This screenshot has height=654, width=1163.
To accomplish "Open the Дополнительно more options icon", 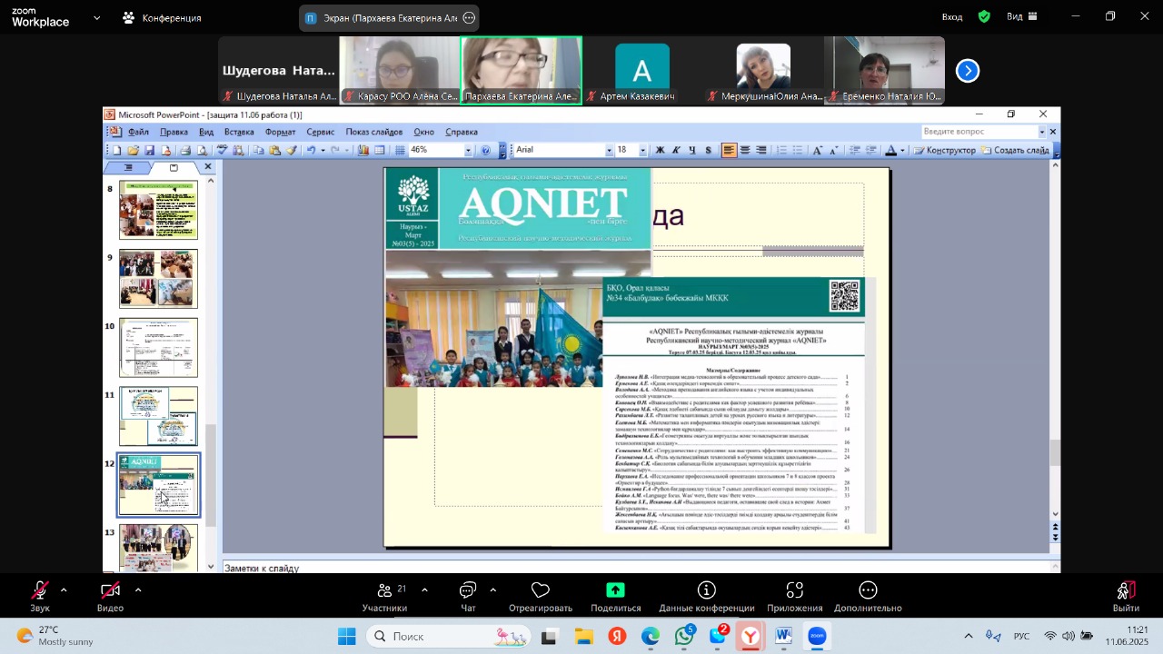I will click(868, 591).
